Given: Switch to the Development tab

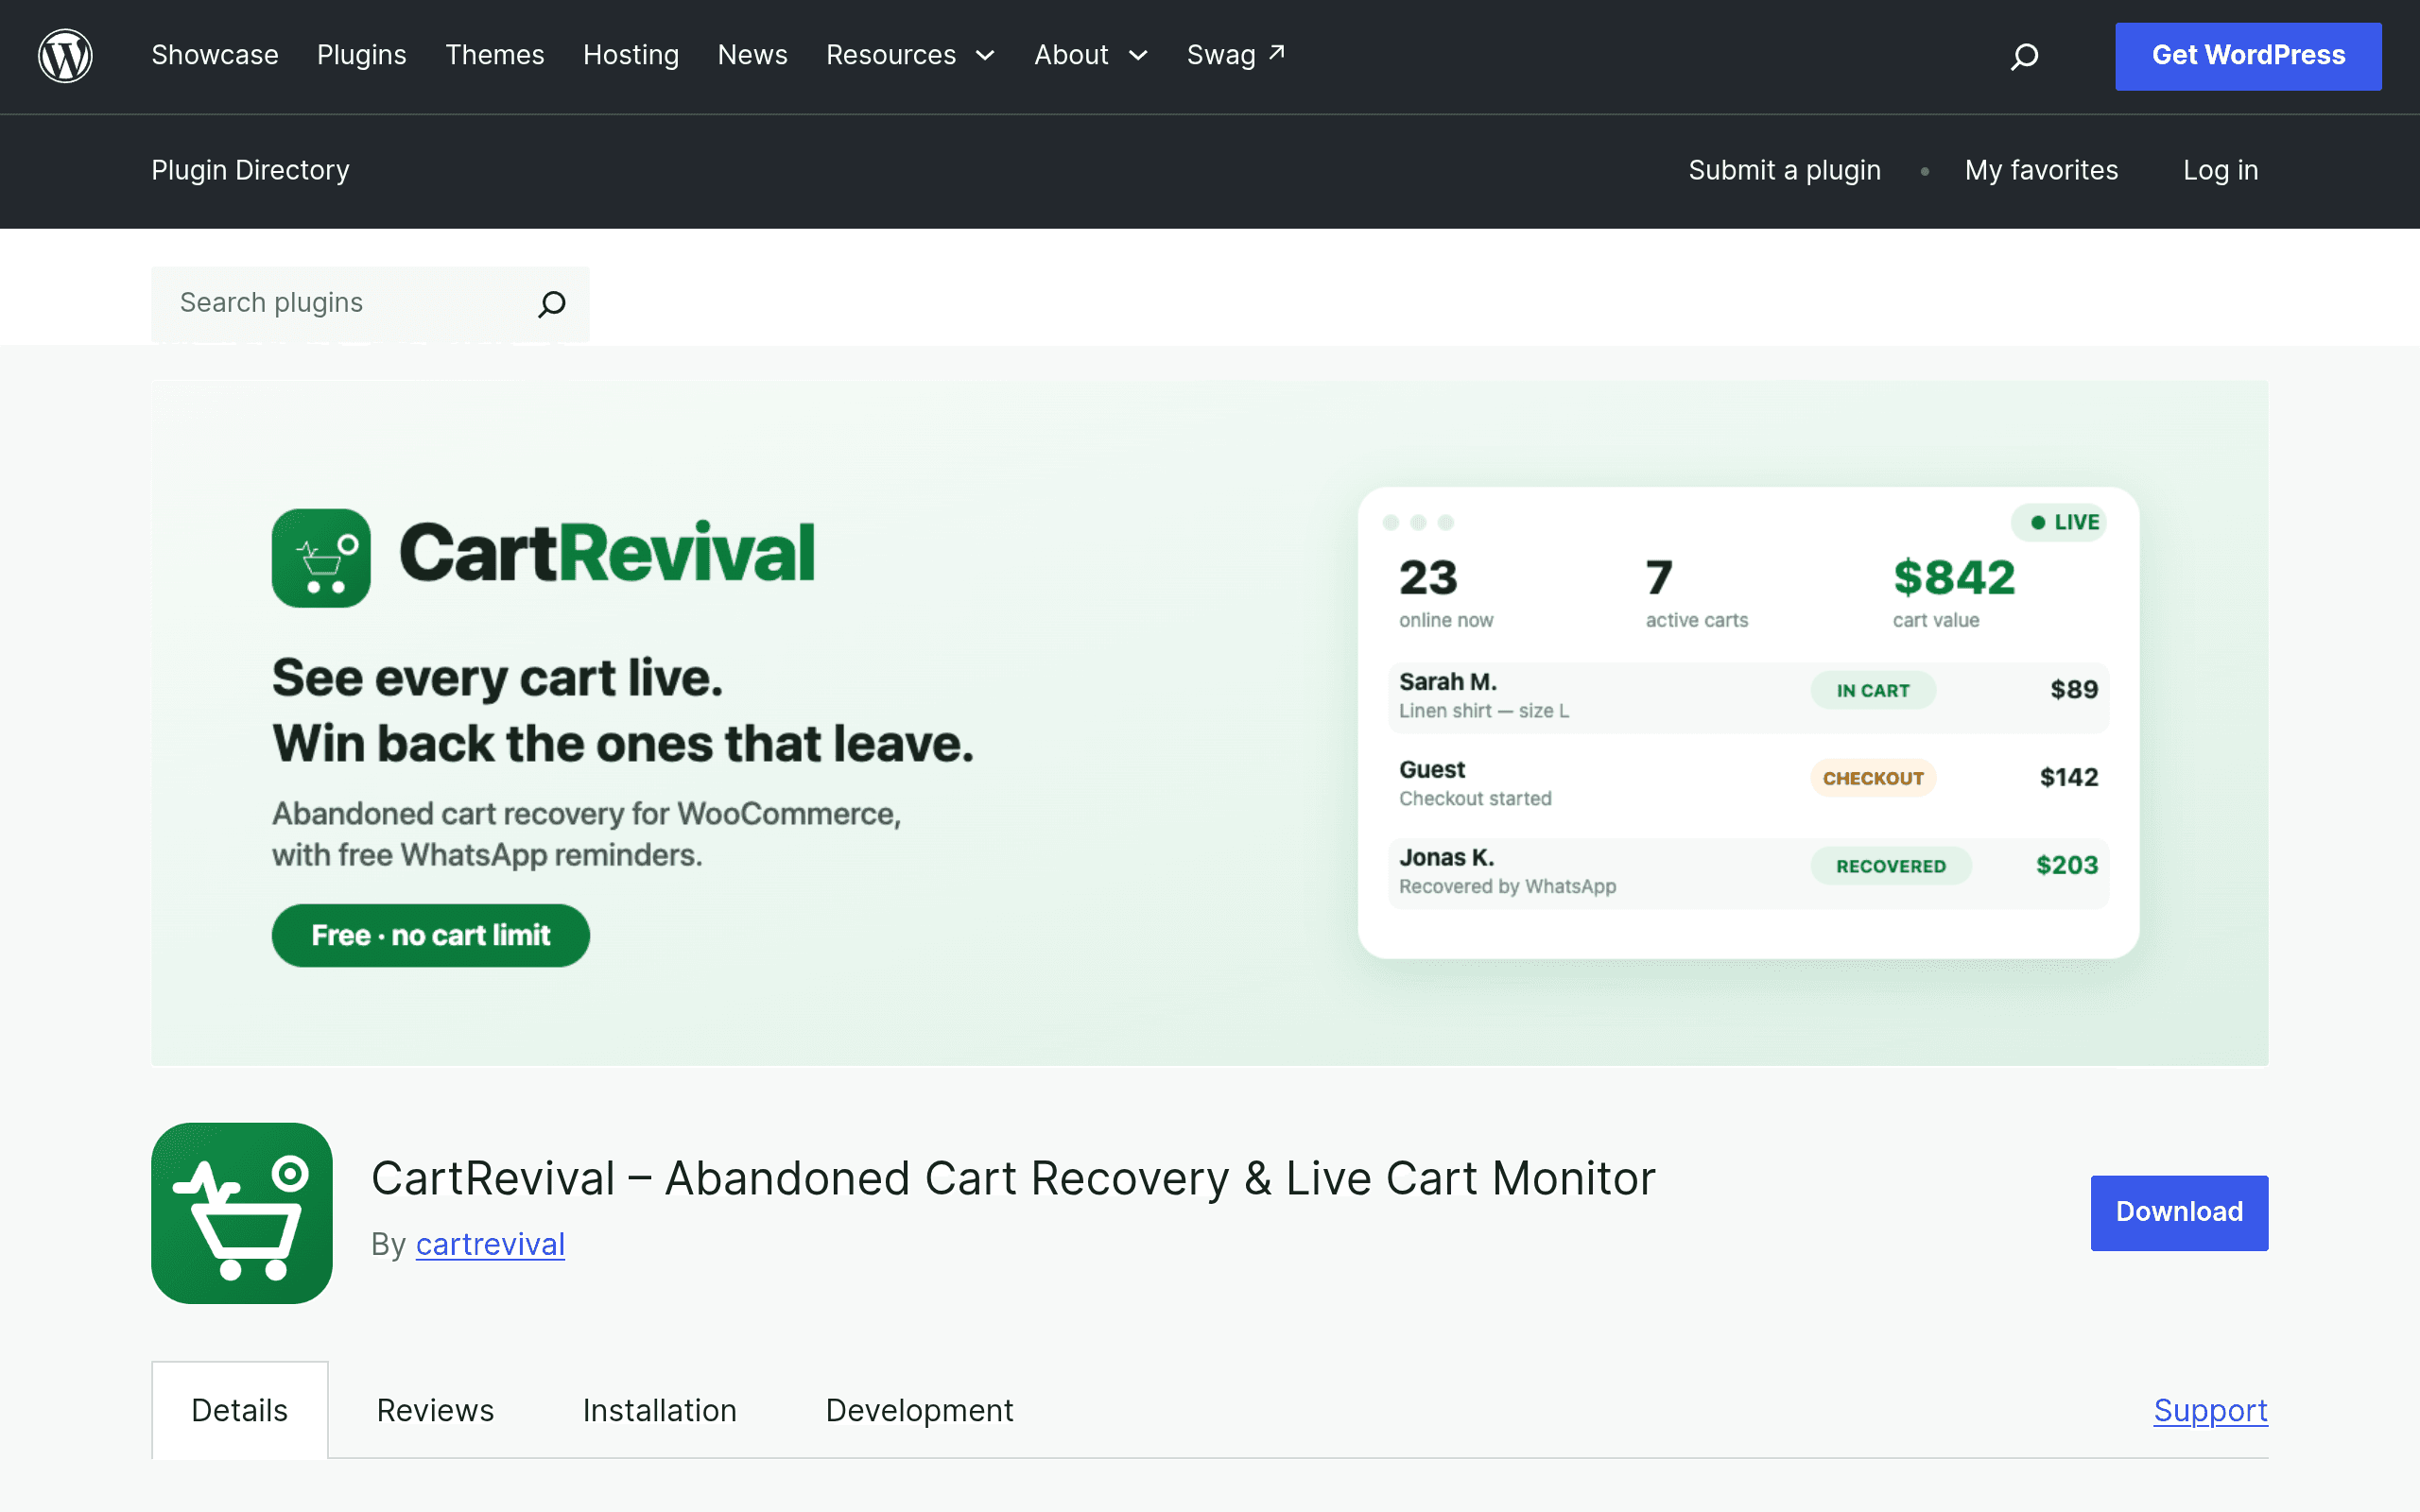Looking at the screenshot, I should (919, 1410).
